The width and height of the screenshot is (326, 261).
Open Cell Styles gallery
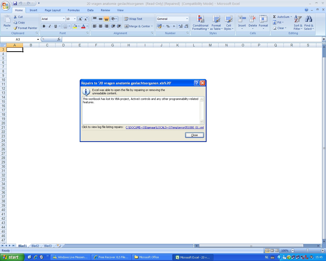coord(228,23)
